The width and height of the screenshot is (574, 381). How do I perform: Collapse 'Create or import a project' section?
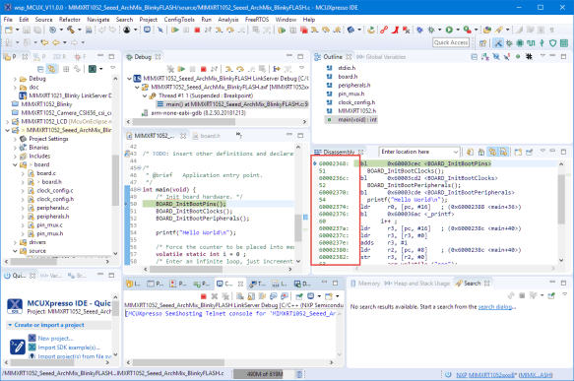tap(10, 325)
